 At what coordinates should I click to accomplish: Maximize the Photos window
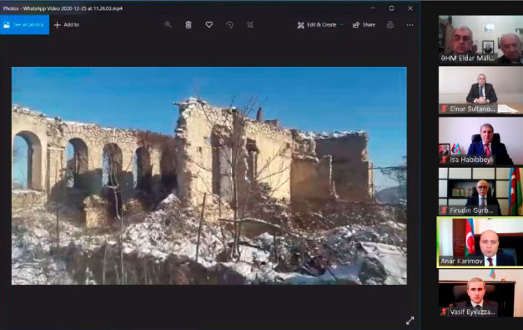pyautogui.click(x=391, y=8)
